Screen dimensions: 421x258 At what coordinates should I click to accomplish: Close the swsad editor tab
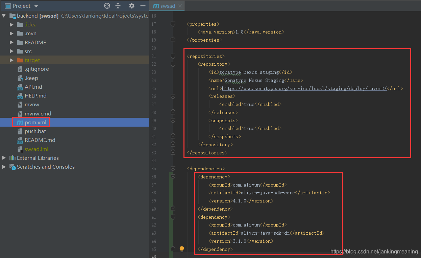[x=180, y=6]
